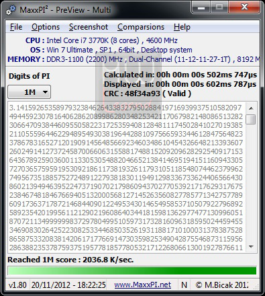
Task: Open the Help menu
Action: tap(182, 27)
